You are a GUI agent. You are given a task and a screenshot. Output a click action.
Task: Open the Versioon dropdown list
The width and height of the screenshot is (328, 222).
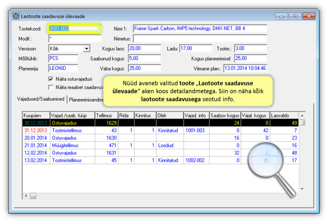(86, 49)
